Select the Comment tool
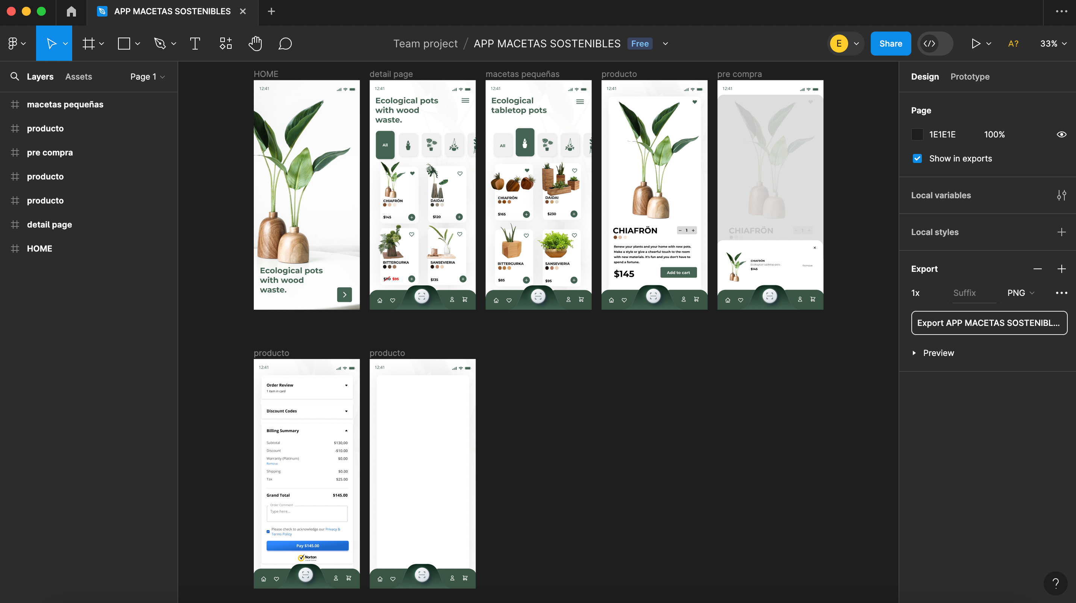 (285, 44)
